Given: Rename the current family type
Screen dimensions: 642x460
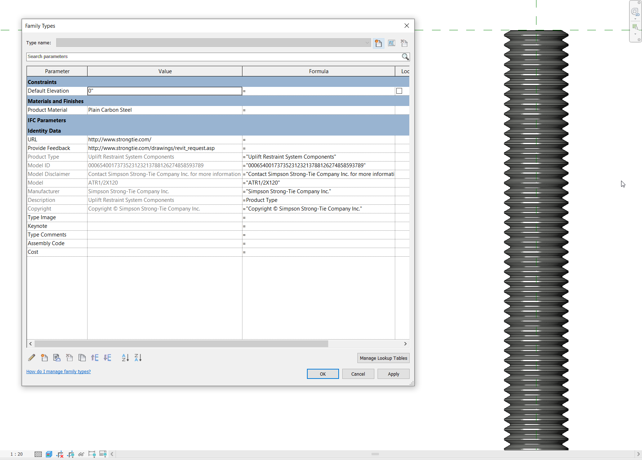Looking at the screenshot, I should point(391,43).
